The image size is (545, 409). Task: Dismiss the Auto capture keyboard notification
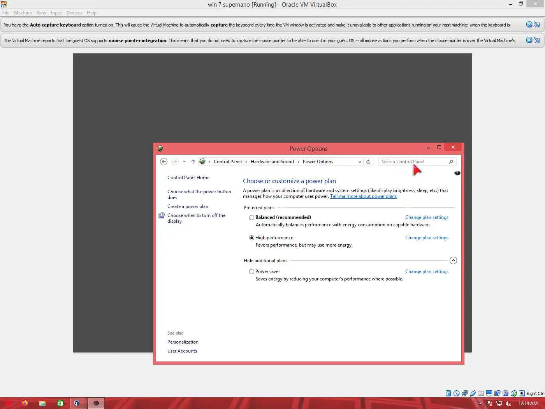click(x=529, y=25)
